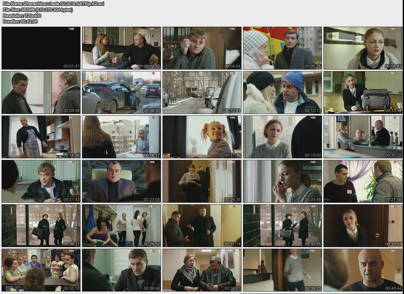Click the group of women frame at 00:35:18

coord(41,270)
